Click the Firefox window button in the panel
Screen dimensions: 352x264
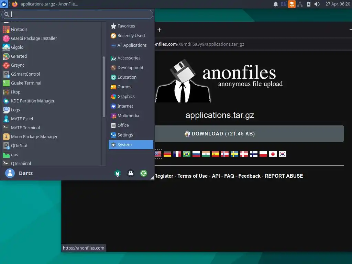(45, 4)
